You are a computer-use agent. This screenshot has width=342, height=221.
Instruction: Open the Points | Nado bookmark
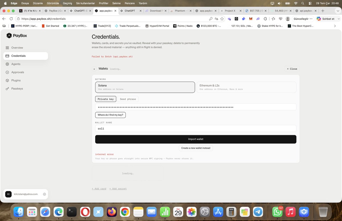pos(183,26)
